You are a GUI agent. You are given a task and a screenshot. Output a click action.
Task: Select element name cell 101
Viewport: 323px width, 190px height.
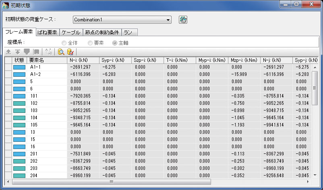pyautogui.click(x=47, y=96)
